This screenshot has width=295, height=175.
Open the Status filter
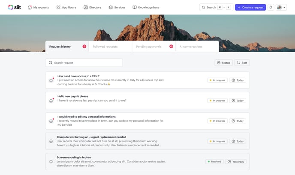click(223, 63)
